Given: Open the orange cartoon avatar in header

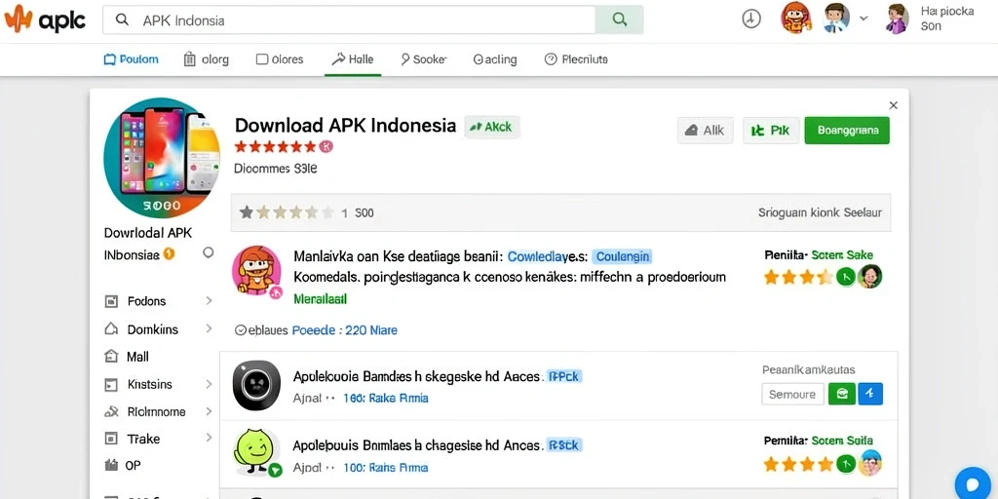Looking at the screenshot, I should point(795,18).
